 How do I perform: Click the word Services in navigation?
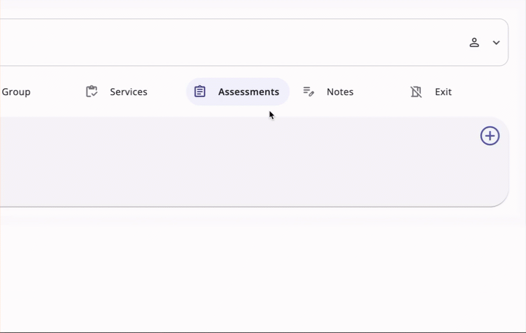tap(129, 92)
